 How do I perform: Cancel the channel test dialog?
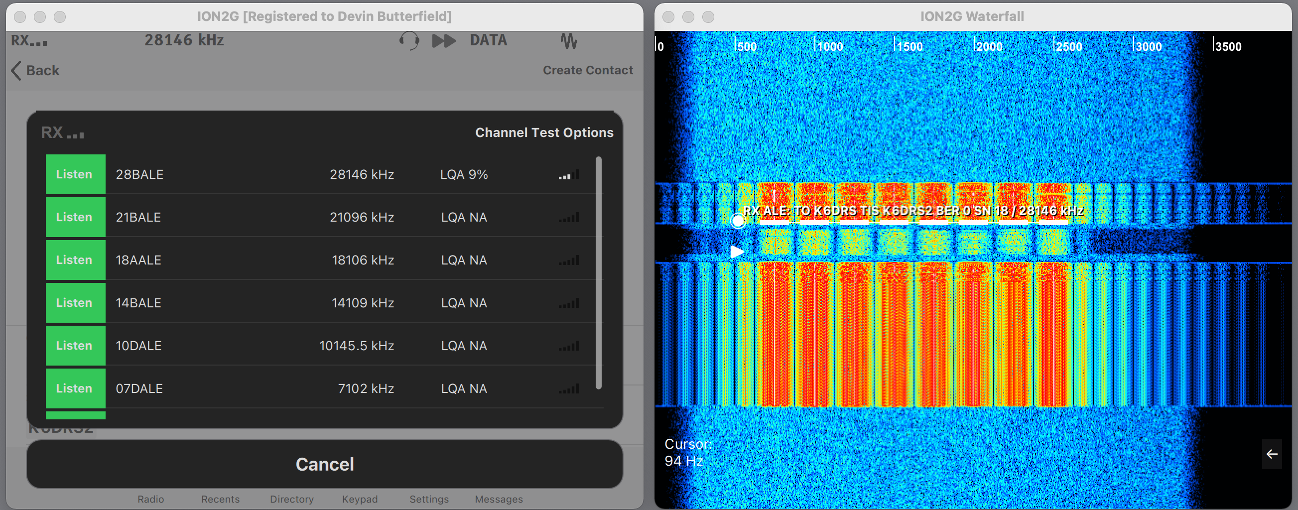(x=325, y=464)
